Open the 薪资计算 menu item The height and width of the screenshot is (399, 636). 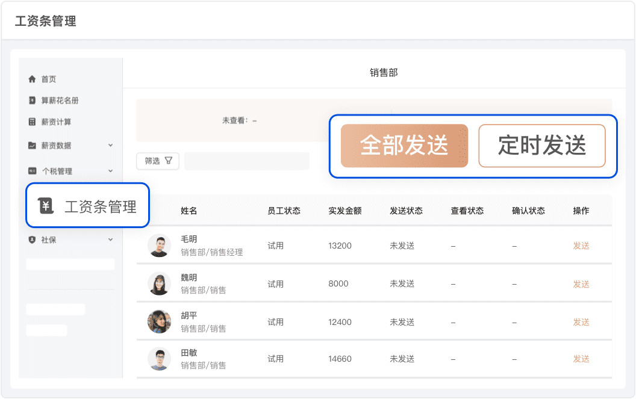coord(56,122)
